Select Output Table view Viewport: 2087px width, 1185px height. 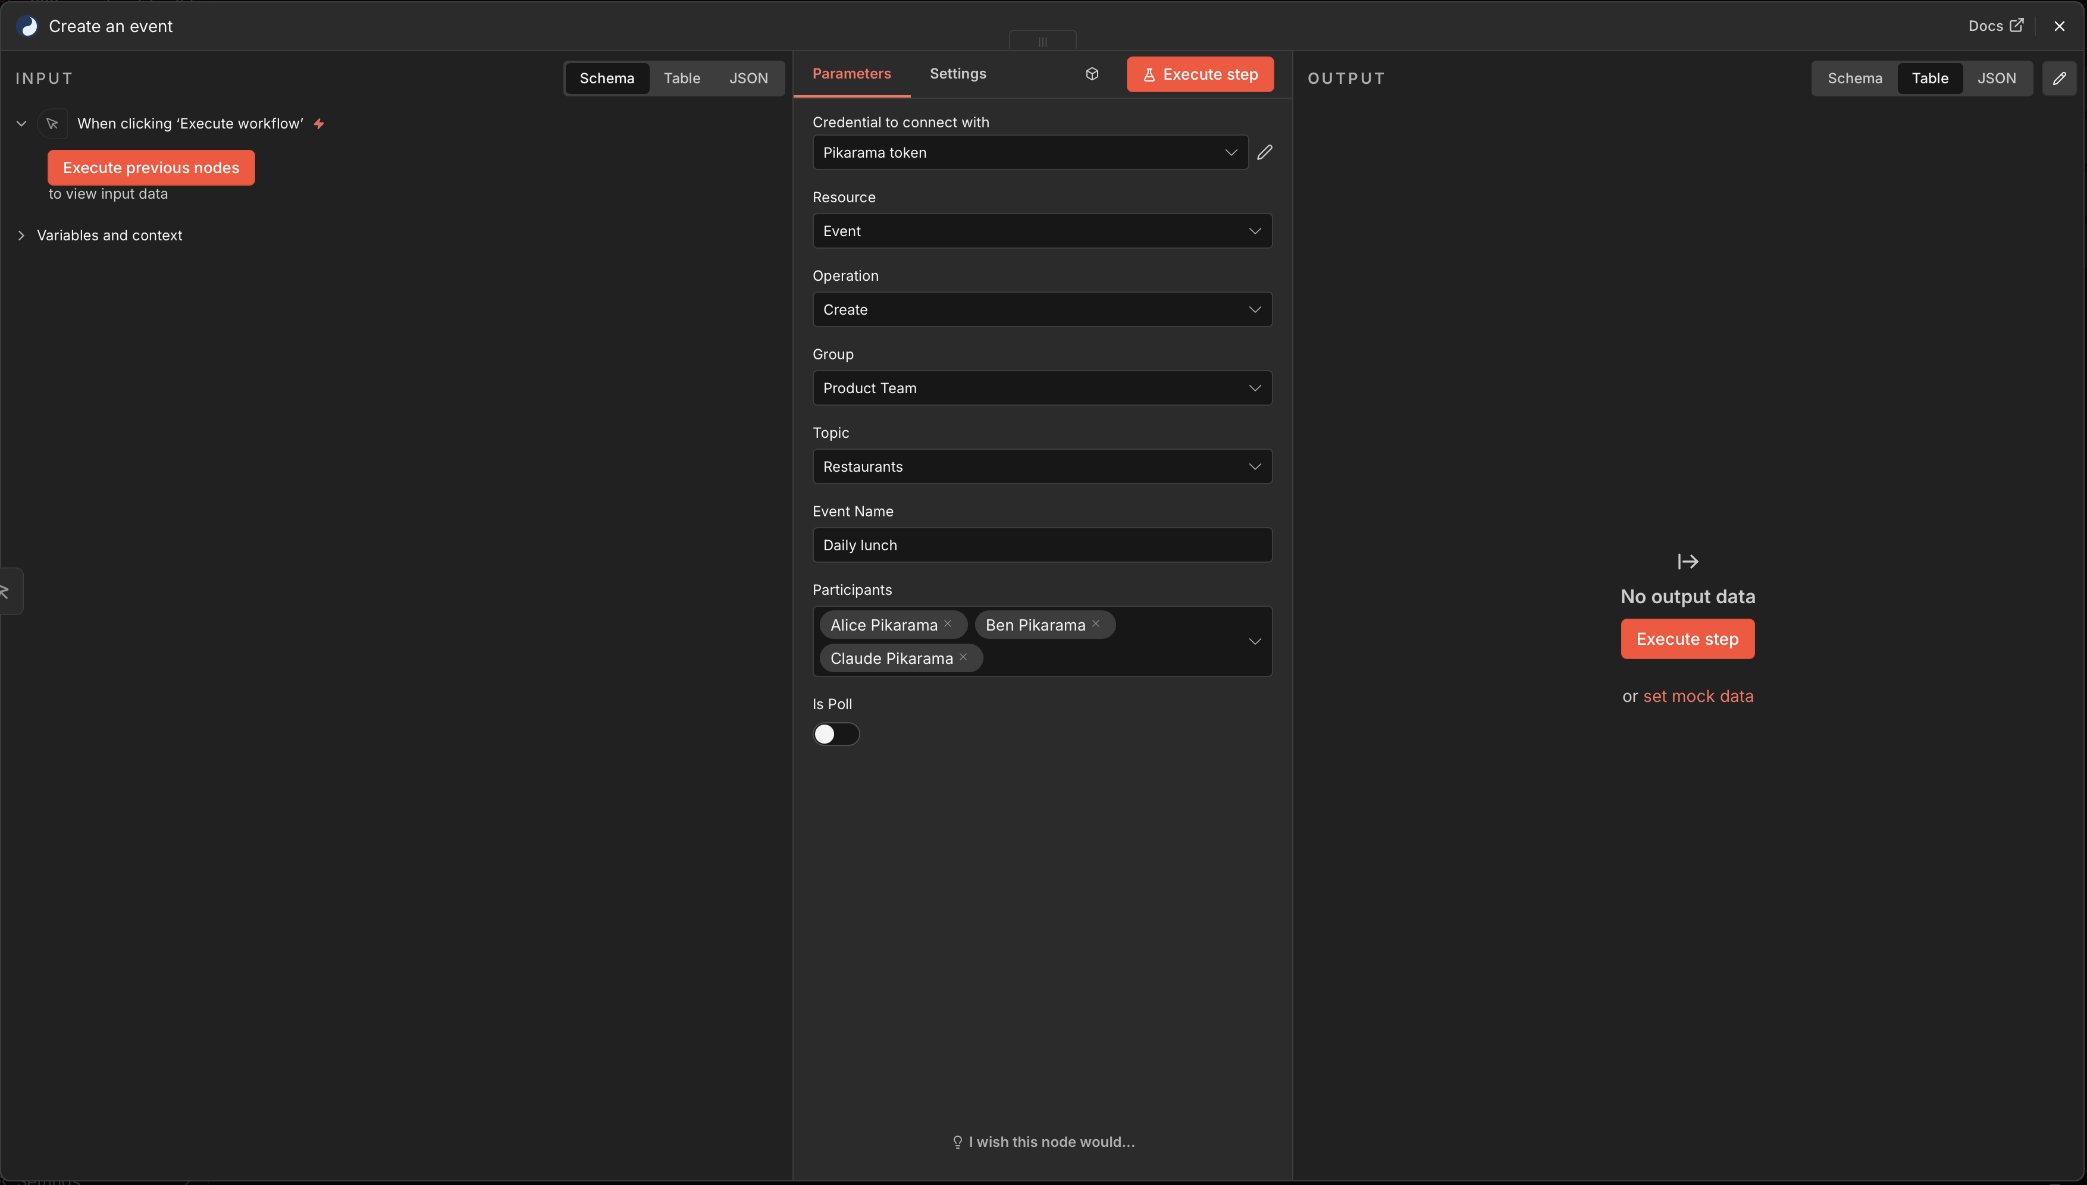point(1930,78)
